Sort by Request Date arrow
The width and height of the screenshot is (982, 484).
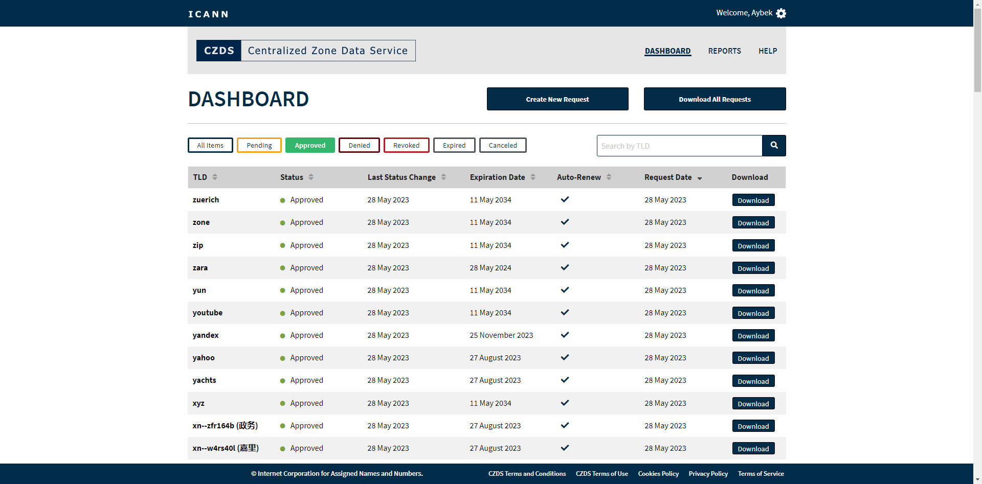[700, 178]
